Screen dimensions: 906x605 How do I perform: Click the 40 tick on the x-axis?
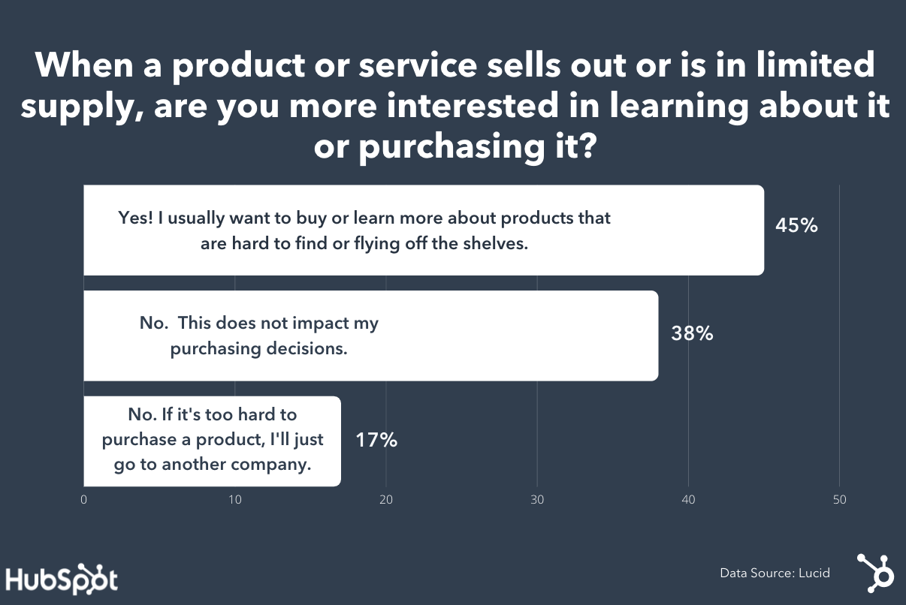tap(688, 501)
